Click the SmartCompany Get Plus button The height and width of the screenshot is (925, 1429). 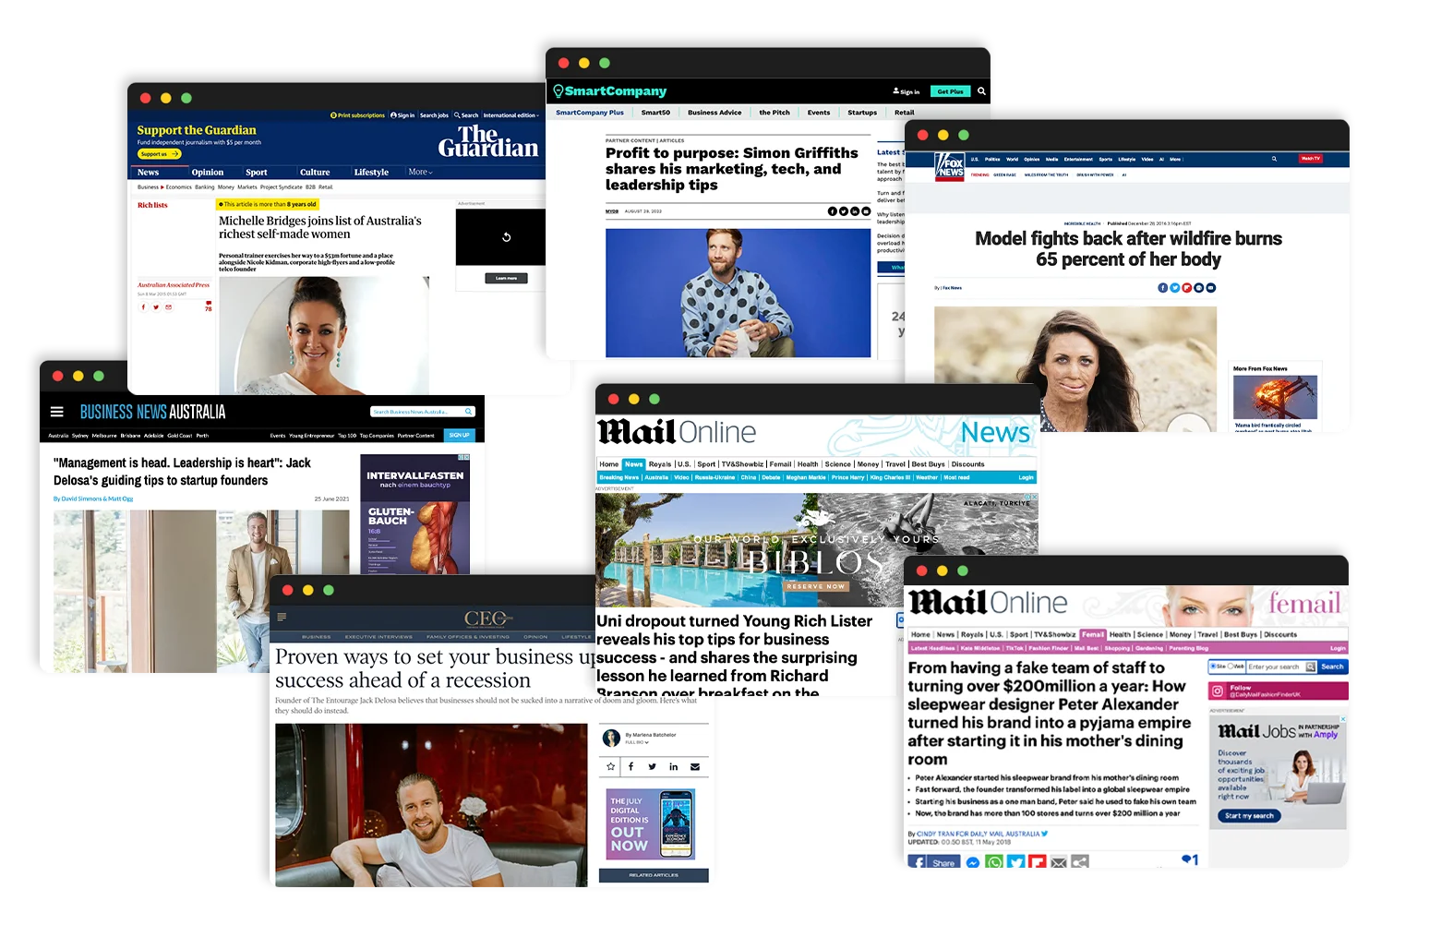950,91
